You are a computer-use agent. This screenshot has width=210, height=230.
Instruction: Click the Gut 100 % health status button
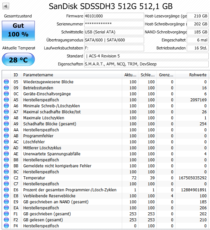[x=18, y=31]
